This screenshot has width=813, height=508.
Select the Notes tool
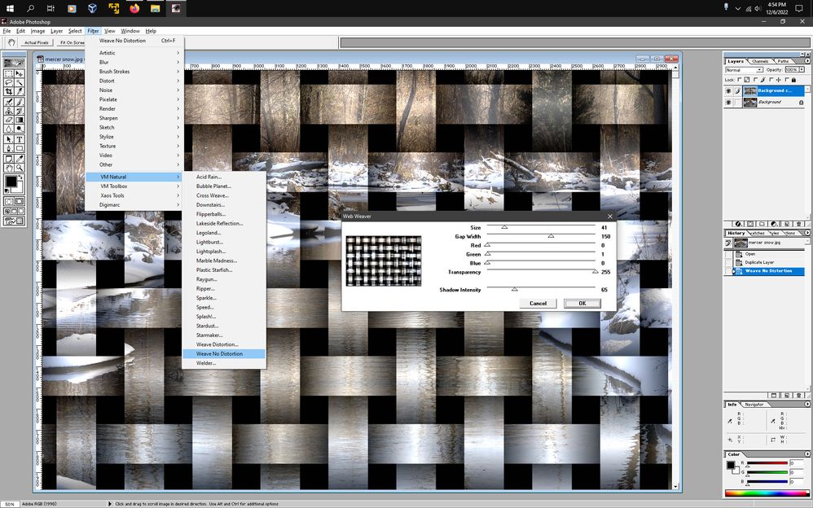pos(9,159)
